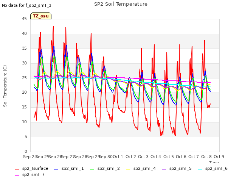Click the SP2 Soil Temperature chart title
242x182 pixels.
[x=121, y=4]
